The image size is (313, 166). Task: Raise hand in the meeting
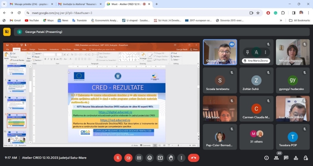pos(171,158)
